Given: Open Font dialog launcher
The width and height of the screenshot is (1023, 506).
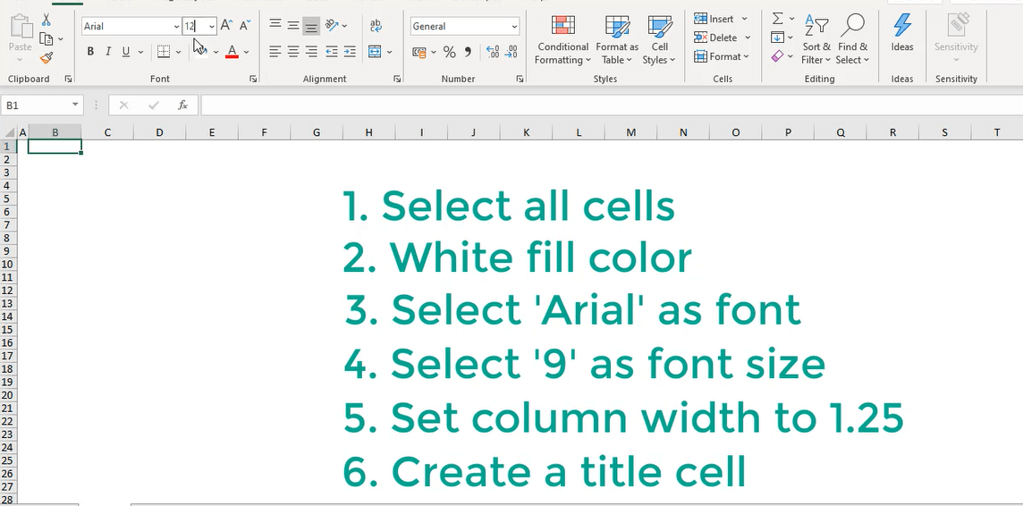Looking at the screenshot, I should 253,79.
